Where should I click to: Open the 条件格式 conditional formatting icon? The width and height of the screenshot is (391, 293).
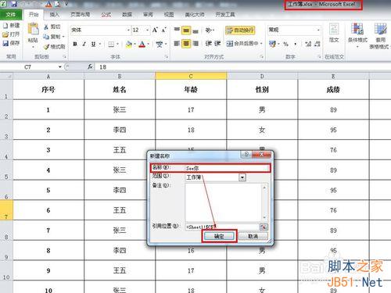pyautogui.click(x=357, y=29)
